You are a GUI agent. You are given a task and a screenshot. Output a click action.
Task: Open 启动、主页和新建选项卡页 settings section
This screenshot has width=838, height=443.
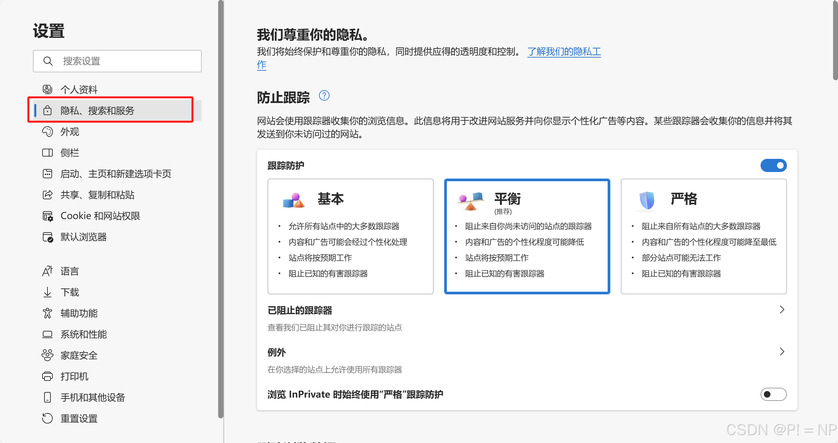click(116, 174)
